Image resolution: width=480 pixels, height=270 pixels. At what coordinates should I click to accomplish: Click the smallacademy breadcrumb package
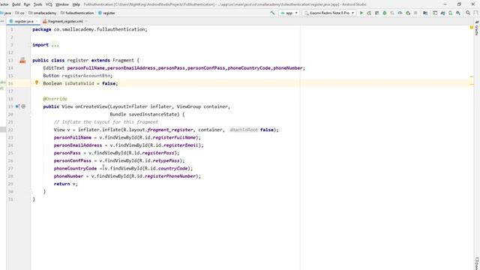tap(43, 13)
